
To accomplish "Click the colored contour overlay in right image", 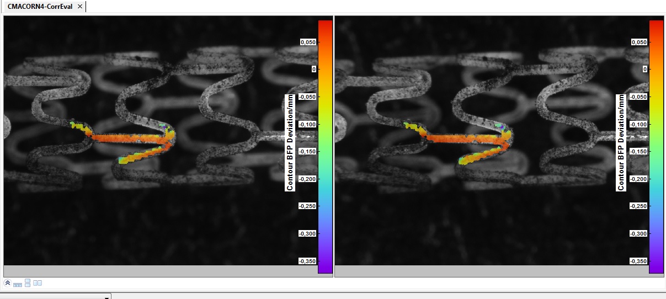I will coord(462,139).
